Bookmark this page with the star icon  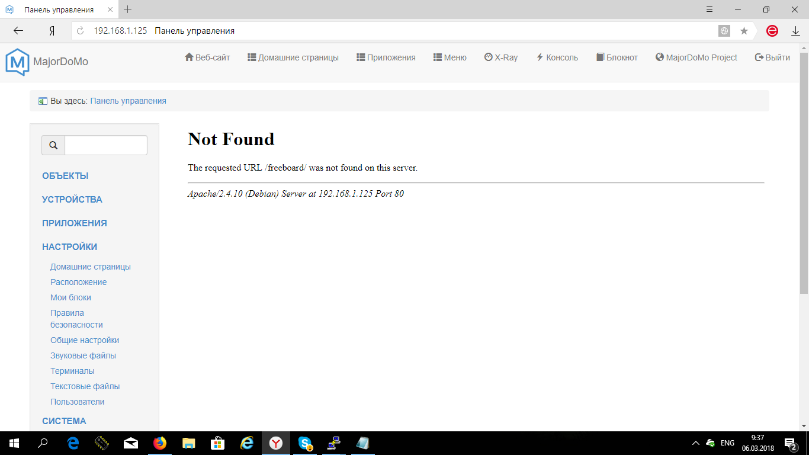(x=744, y=31)
